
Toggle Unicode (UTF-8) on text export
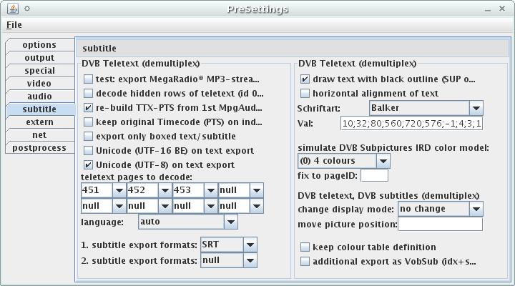(x=89, y=164)
